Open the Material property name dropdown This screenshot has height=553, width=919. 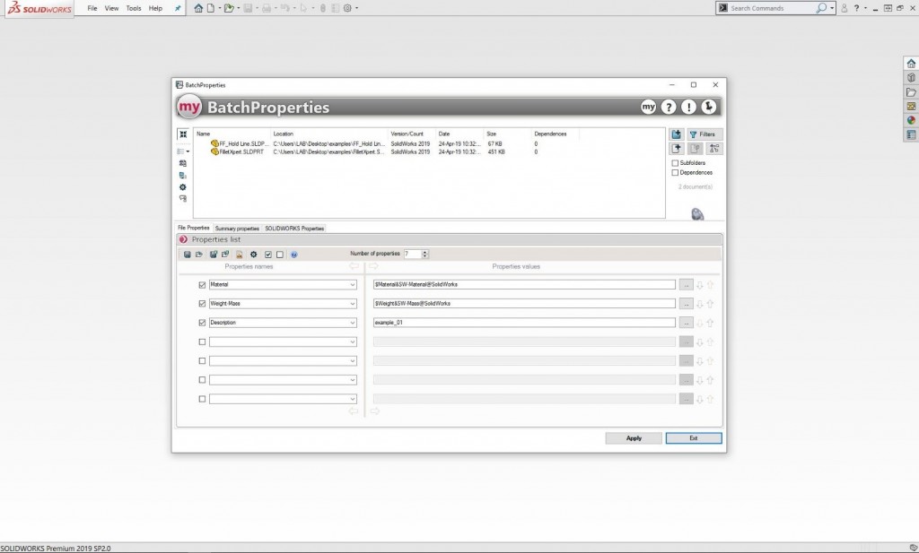coord(352,285)
